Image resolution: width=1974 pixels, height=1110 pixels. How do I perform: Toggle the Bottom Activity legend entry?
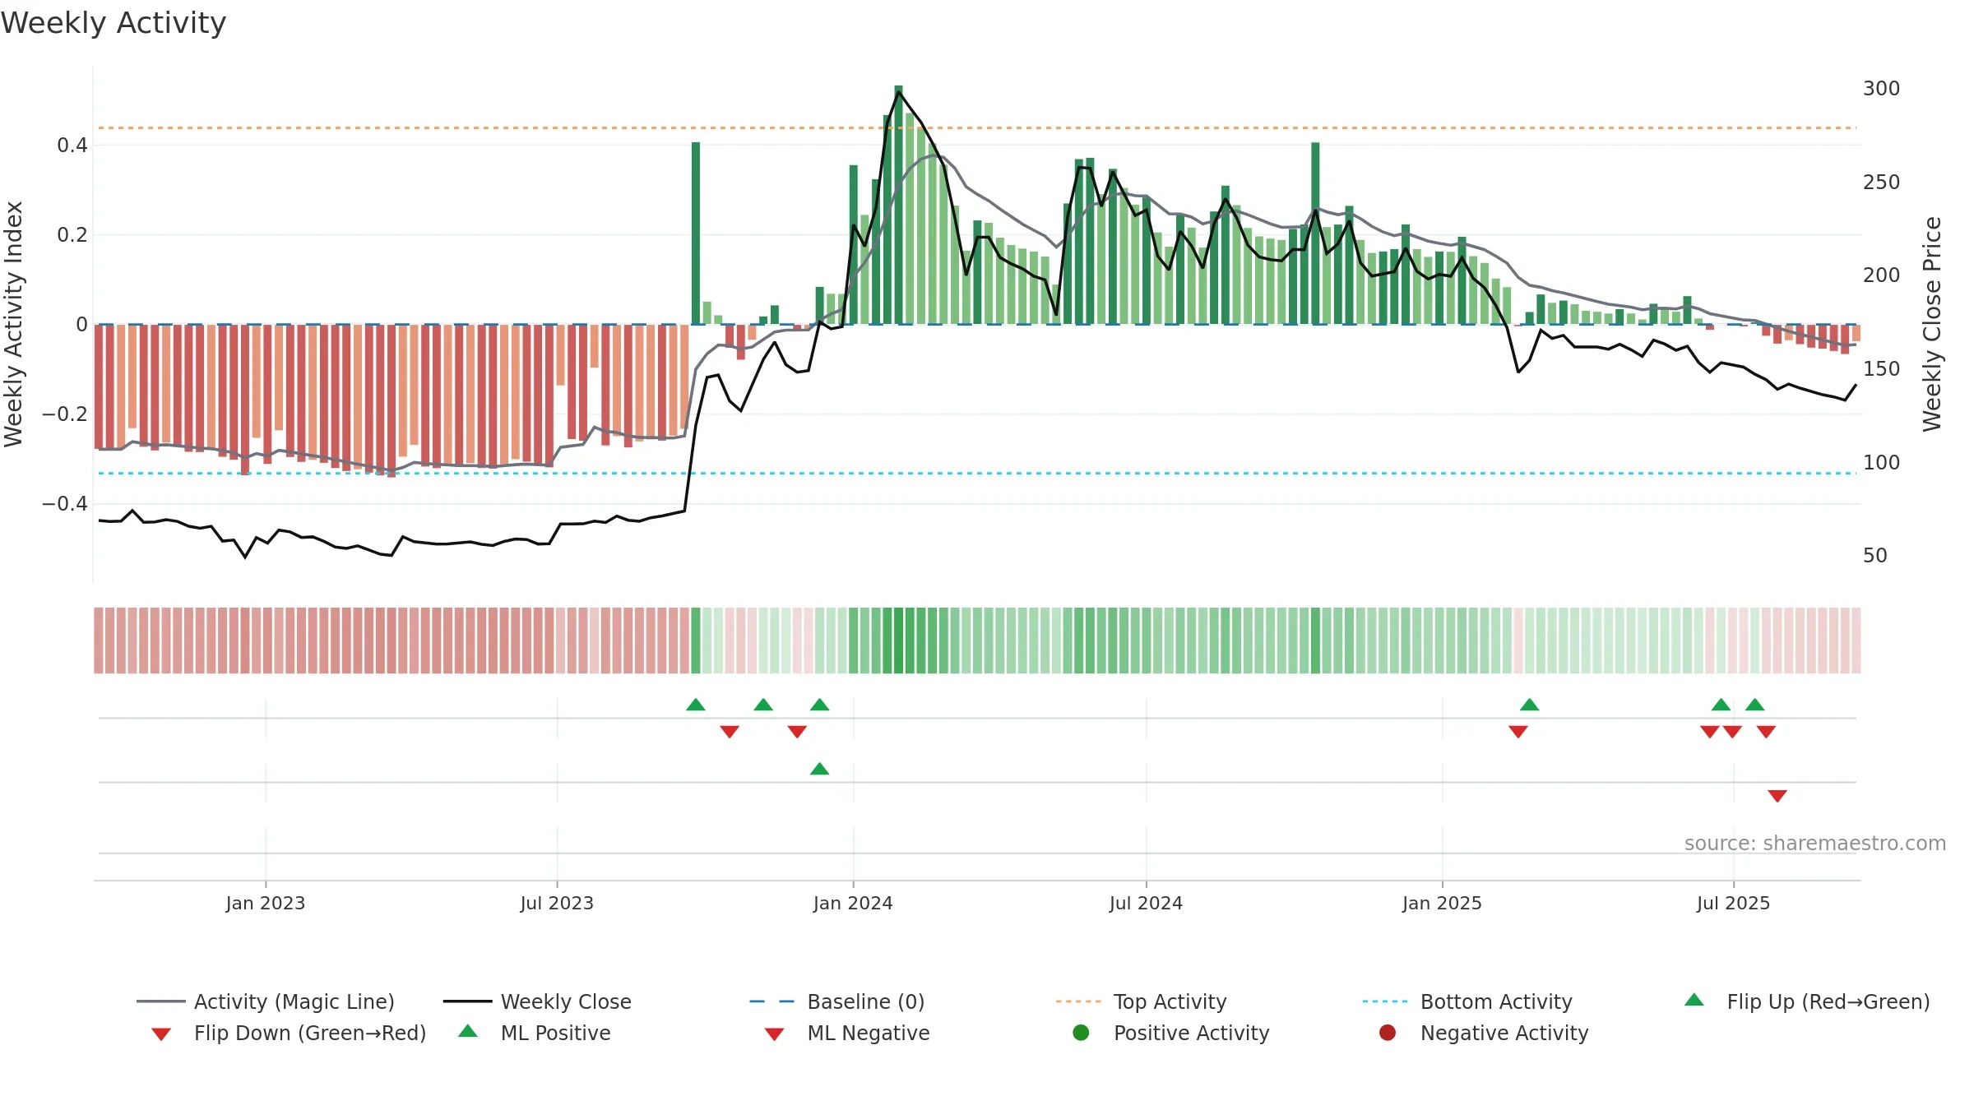pos(1467,1001)
